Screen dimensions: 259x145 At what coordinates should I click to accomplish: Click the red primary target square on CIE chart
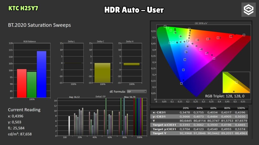click(244, 35)
